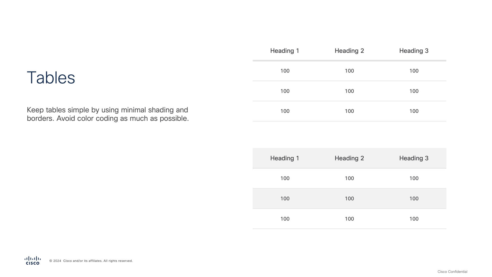Click Heading 1 in the shaded table
This screenshot has width=492, height=277.
click(285, 158)
